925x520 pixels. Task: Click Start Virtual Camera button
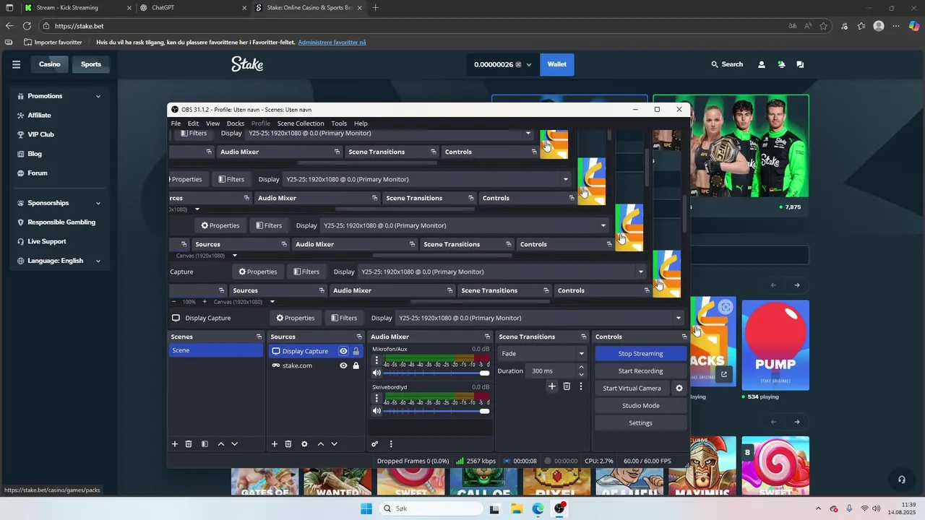point(632,389)
